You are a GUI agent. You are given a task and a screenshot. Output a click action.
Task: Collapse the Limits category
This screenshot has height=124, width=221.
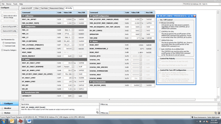pos(23,59)
